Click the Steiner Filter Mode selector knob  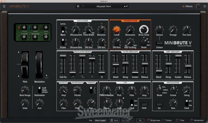pos(144,42)
